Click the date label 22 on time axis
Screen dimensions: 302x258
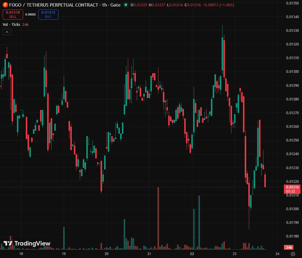tap(192, 254)
